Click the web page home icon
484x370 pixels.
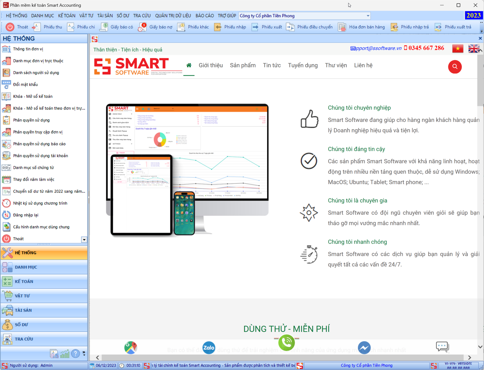(x=189, y=65)
